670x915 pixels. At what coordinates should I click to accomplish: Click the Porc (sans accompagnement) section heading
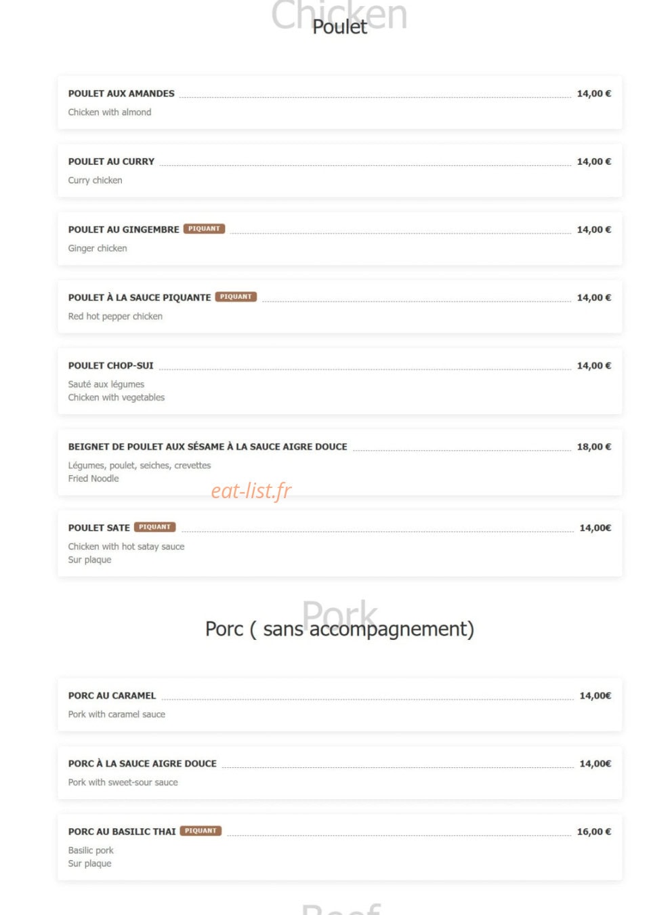coord(339,629)
